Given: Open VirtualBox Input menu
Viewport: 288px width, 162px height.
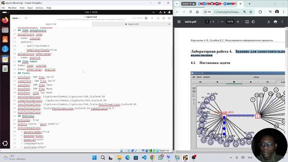Looking at the screenshot, I should (x=30, y=8).
